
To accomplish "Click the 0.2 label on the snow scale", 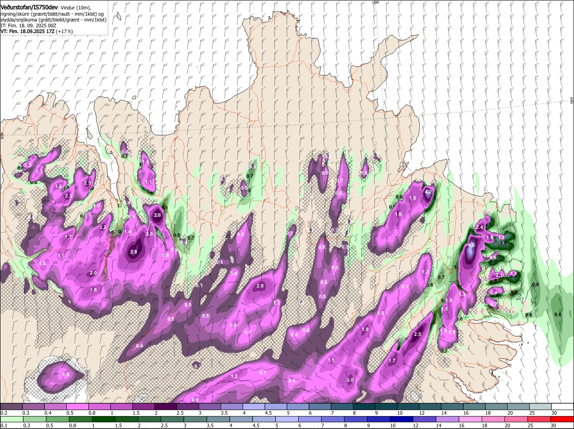I will (x=4, y=412).
